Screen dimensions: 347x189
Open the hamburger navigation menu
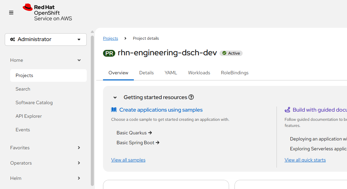[11, 13]
